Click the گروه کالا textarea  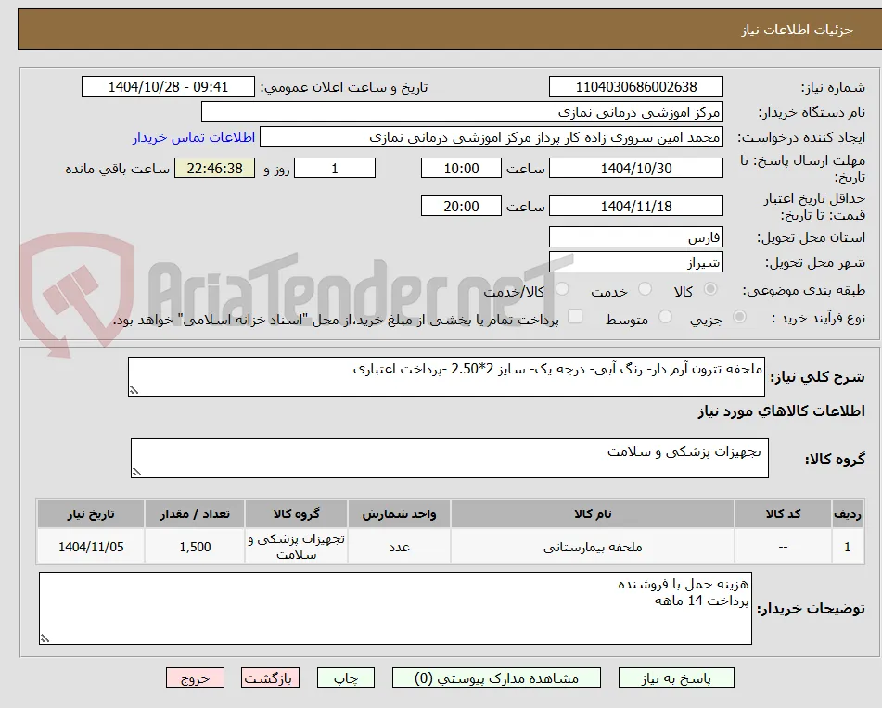pyautogui.click(x=450, y=458)
